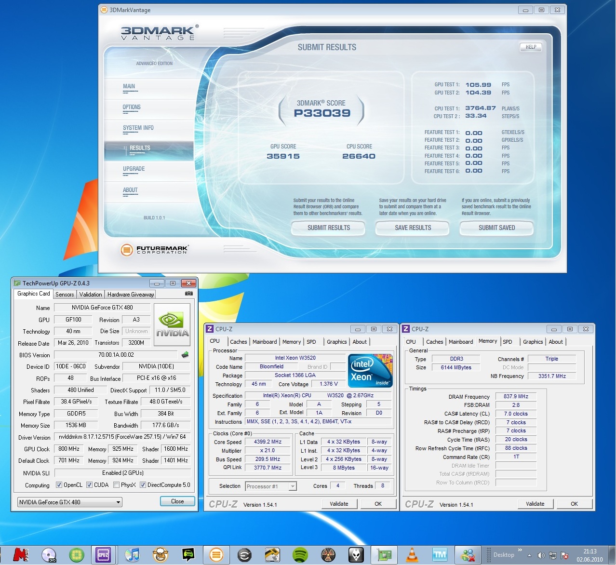Open the Processor #1 selection dropdown
This screenshot has width=616, height=565.
pyautogui.click(x=271, y=486)
